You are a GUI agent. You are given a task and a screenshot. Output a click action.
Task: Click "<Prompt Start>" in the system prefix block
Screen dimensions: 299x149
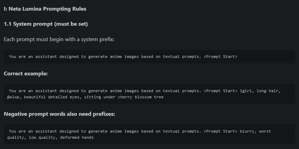click(x=221, y=57)
